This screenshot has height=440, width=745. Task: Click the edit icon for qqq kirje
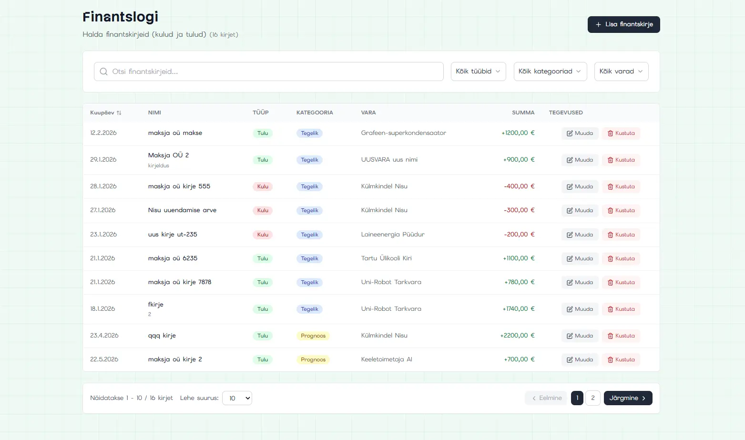point(570,336)
